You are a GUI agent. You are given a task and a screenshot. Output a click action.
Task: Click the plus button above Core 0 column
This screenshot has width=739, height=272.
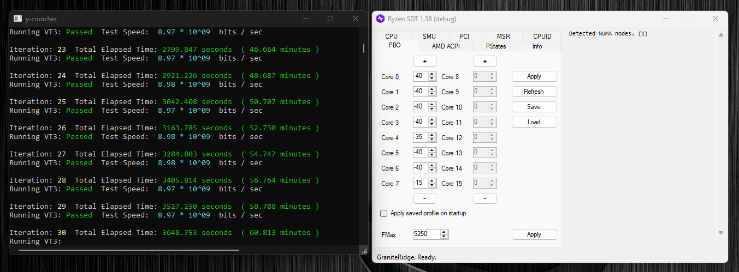tap(424, 61)
